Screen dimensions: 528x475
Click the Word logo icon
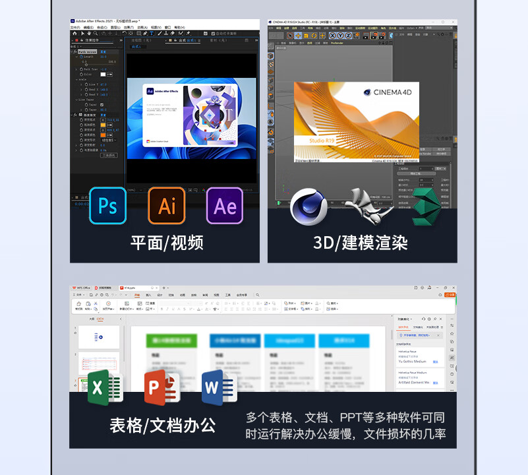(x=220, y=387)
